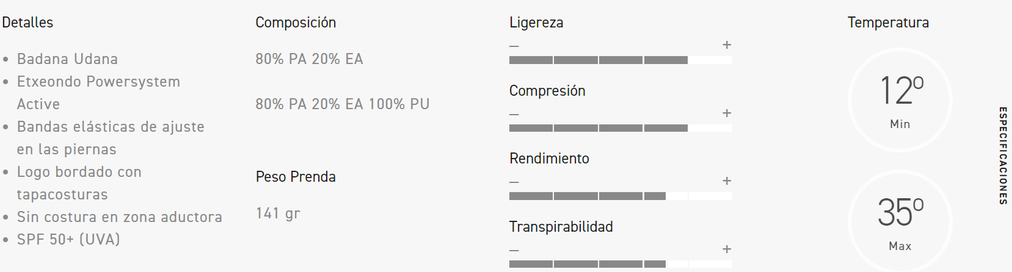The image size is (1012, 272).
Task: Click the minus sign above Transpirabilidad bar
Action: tap(514, 250)
